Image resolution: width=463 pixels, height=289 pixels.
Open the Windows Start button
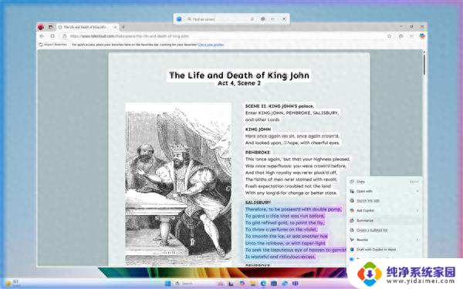coord(167,284)
